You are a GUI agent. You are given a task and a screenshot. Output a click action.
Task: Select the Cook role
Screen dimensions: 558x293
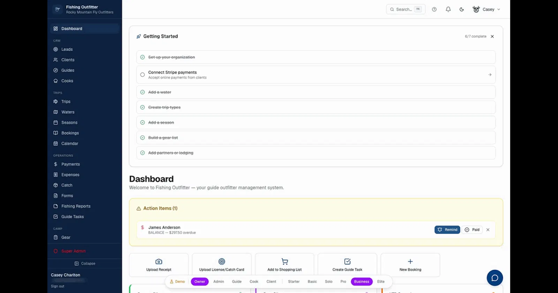point(254,281)
